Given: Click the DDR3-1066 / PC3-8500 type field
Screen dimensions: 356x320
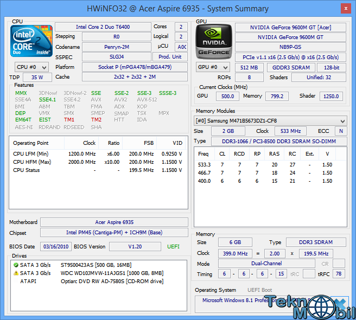Looking at the screenshot, I should (279, 142).
